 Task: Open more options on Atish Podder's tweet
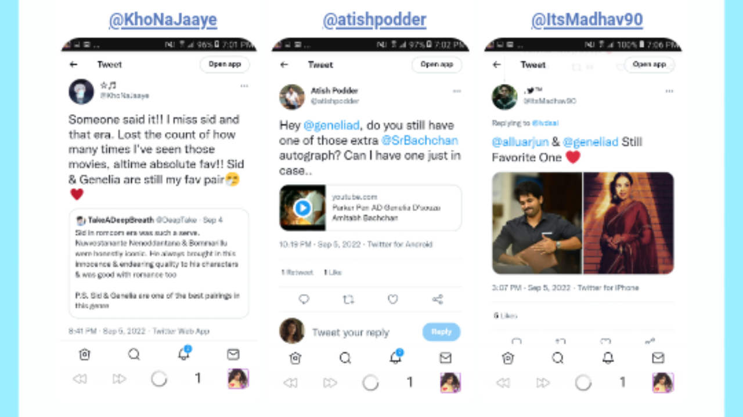[457, 92]
